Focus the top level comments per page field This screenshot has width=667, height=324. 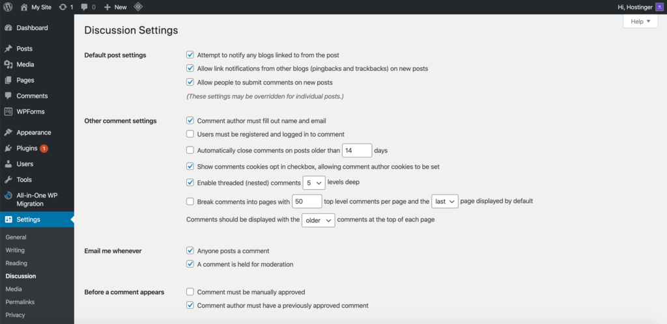[x=307, y=202]
